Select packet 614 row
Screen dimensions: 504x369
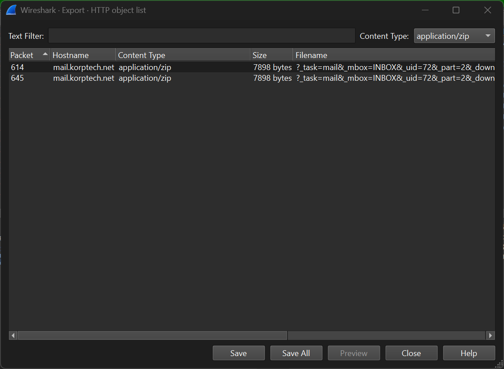coord(252,67)
